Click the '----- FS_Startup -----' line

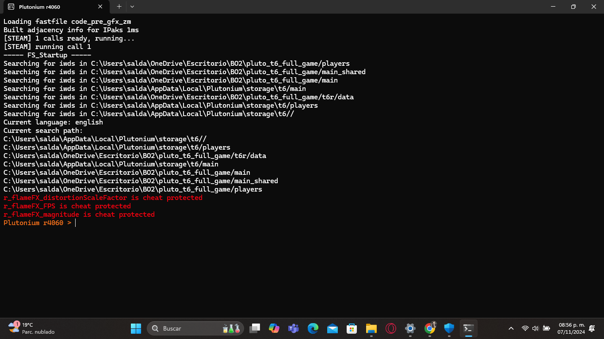[x=47, y=55]
